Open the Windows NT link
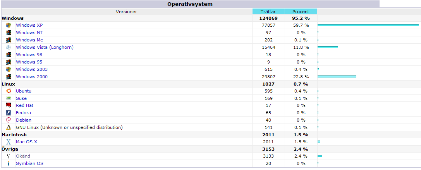Image resolution: width=421 pixels, height=170 pixels. [29, 33]
